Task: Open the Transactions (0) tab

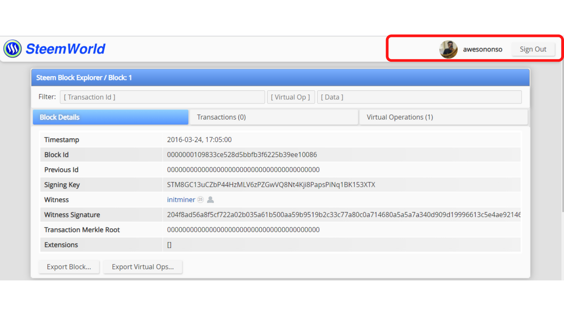Action: pos(274,117)
